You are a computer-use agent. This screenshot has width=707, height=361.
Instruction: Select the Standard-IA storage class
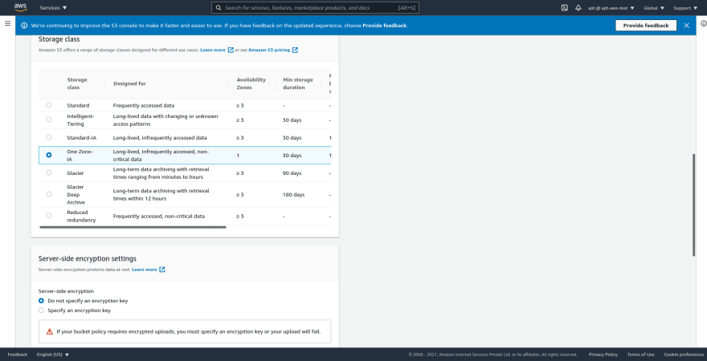tap(49, 137)
